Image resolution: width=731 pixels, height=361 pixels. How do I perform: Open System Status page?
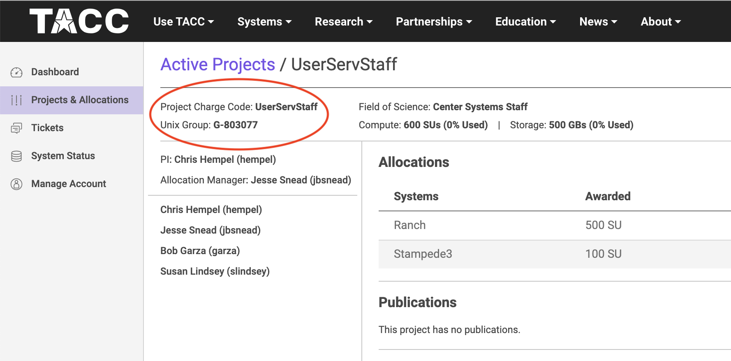(x=63, y=156)
